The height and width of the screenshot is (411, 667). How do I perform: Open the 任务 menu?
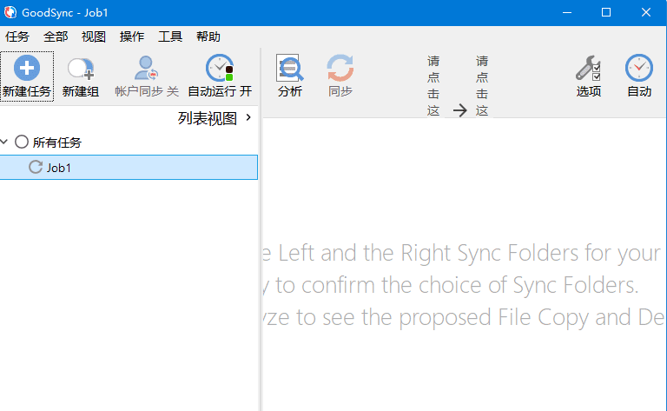tap(17, 36)
